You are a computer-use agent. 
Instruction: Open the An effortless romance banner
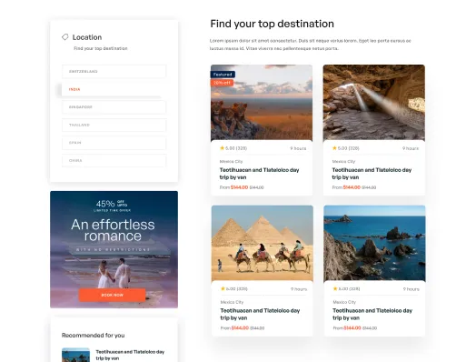(x=114, y=249)
